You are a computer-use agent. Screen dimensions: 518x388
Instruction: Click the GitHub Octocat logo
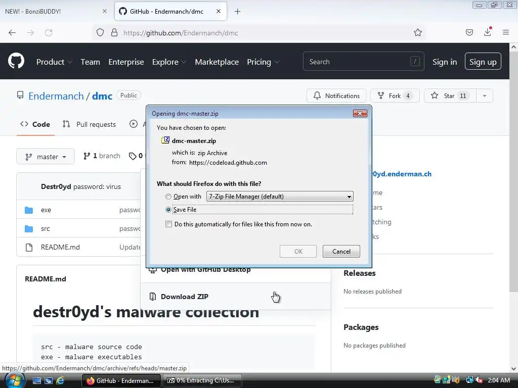(x=16, y=61)
